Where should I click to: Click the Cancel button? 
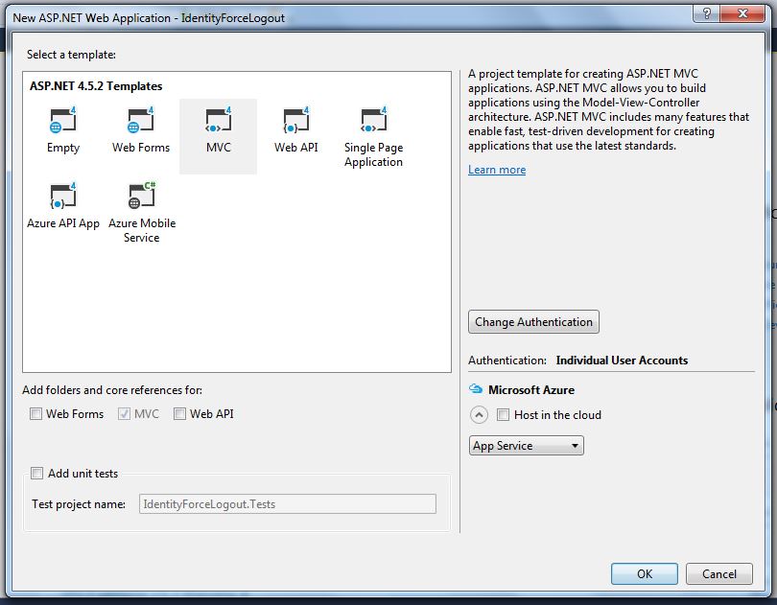pyautogui.click(x=719, y=573)
